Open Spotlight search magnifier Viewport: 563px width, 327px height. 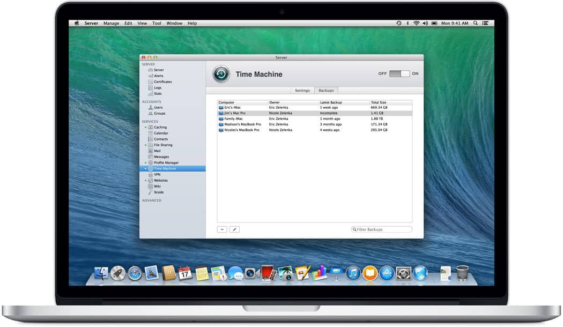pos(476,23)
